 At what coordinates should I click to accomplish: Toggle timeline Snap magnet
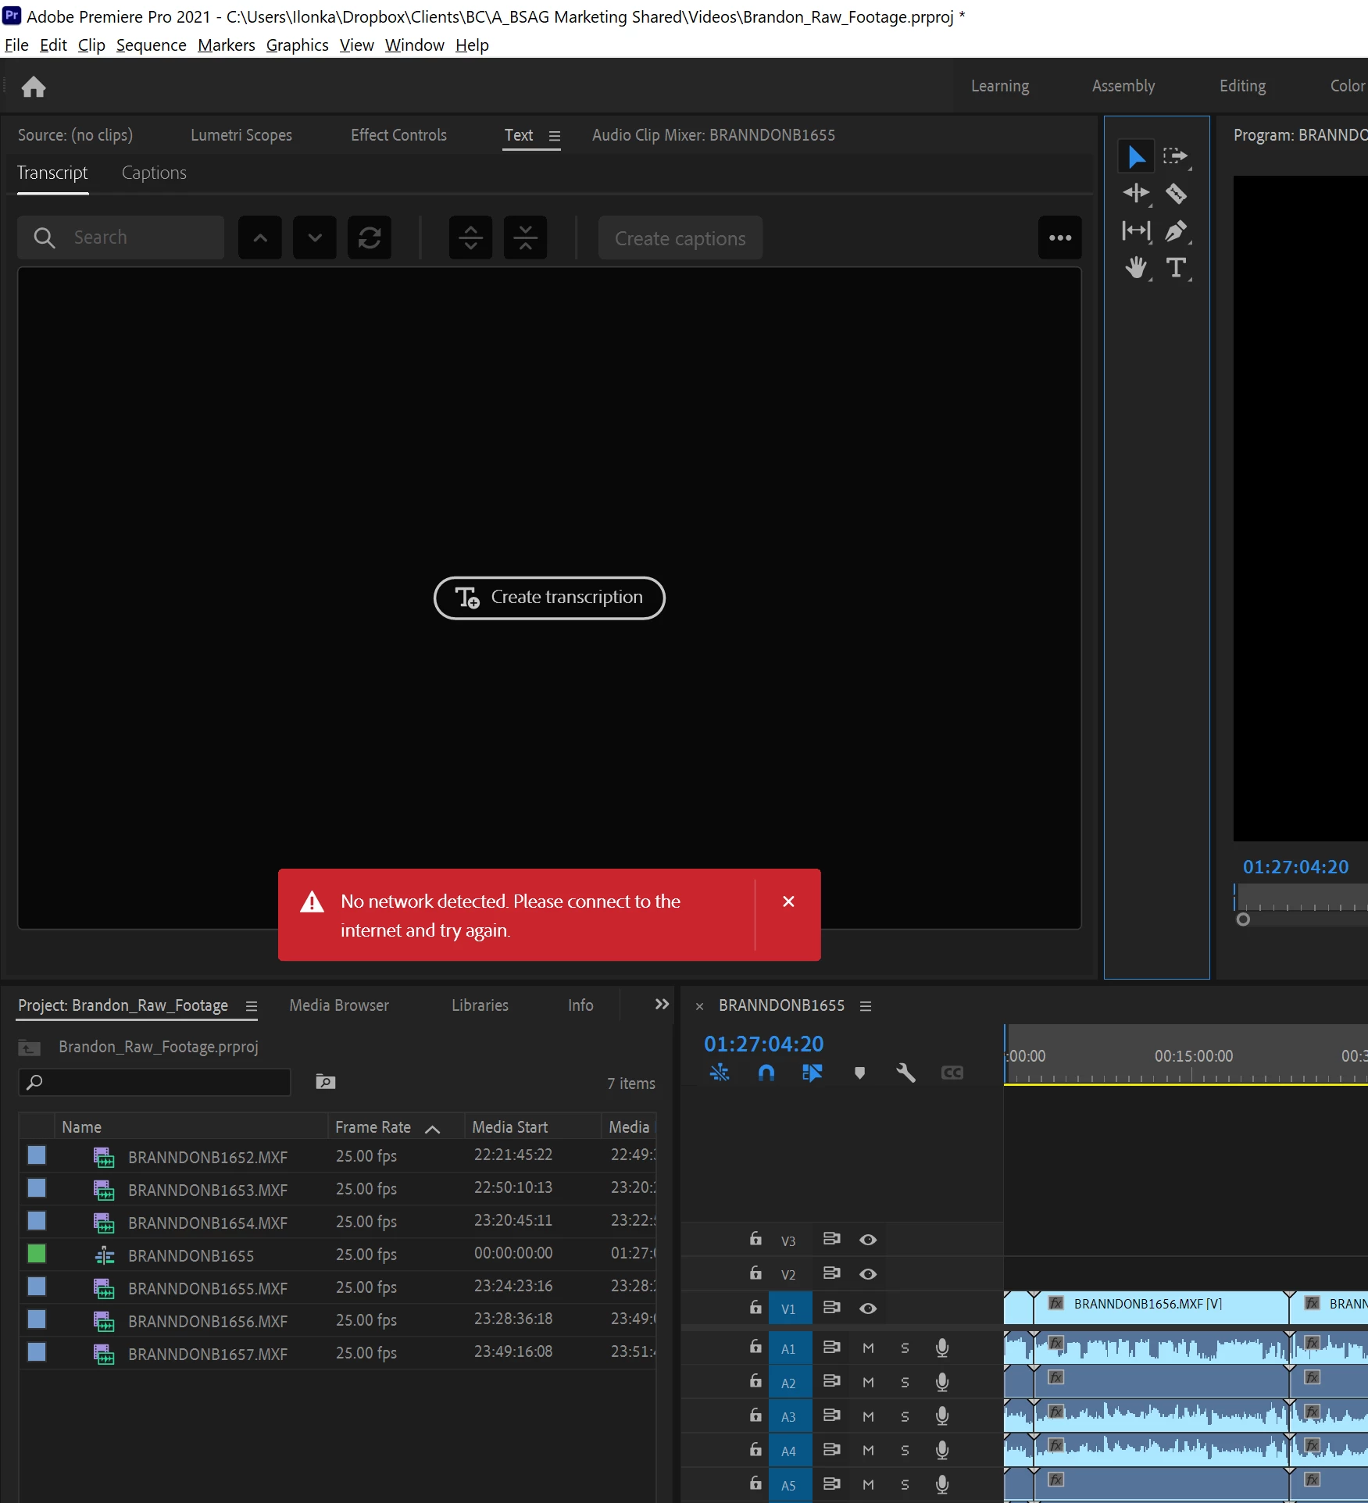tap(766, 1073)
